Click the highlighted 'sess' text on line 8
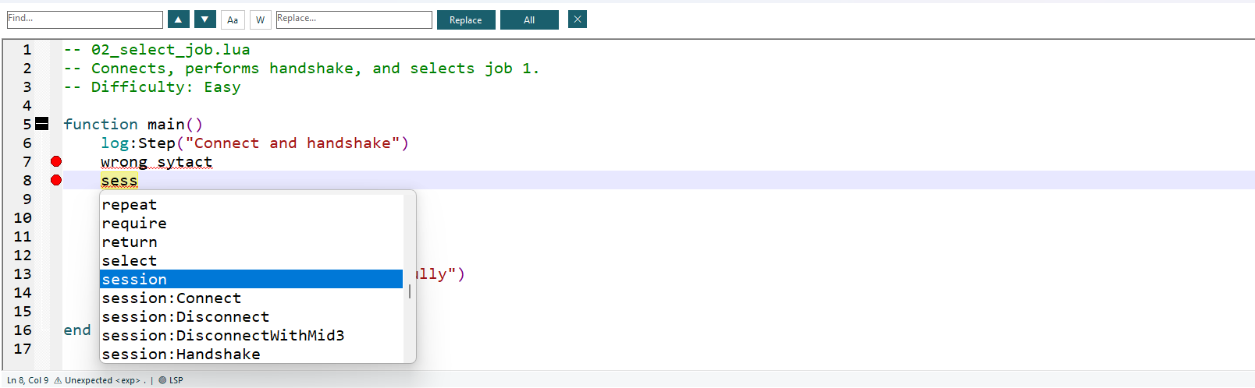 pos(119,180)
